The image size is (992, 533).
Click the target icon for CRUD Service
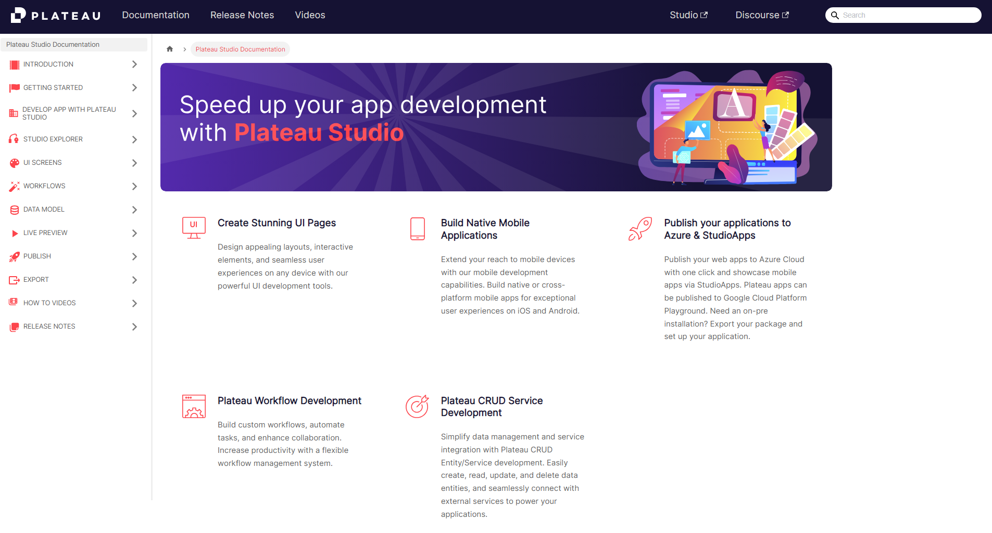(x=417, y=406)
